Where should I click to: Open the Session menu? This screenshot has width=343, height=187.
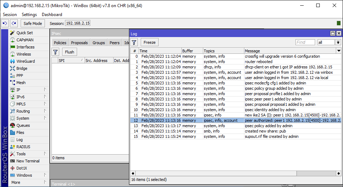(10, 14)
